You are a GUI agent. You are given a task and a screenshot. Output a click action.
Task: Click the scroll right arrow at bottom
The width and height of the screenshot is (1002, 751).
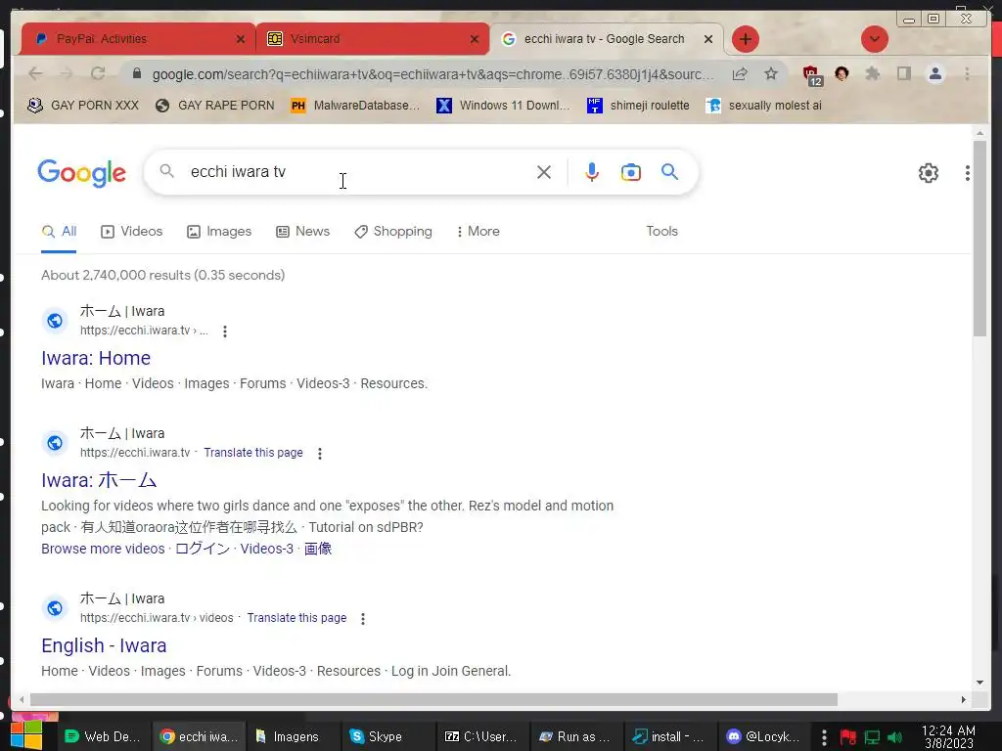964,700
